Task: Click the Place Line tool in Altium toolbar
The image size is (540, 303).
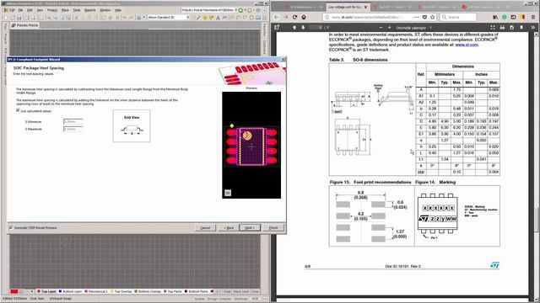Action: click(198, 18)
